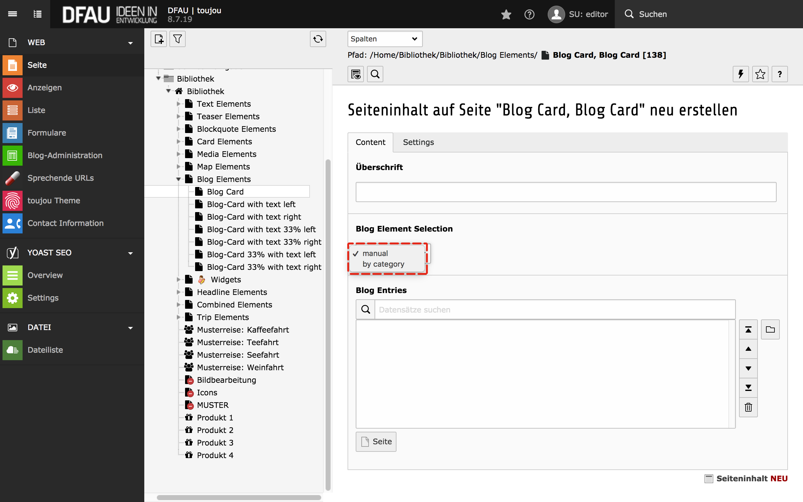The height and width of the screenshot is (502, 803).
Task: Open 'Blog-Card 33% with text right' page
Action: coord(264,267)
